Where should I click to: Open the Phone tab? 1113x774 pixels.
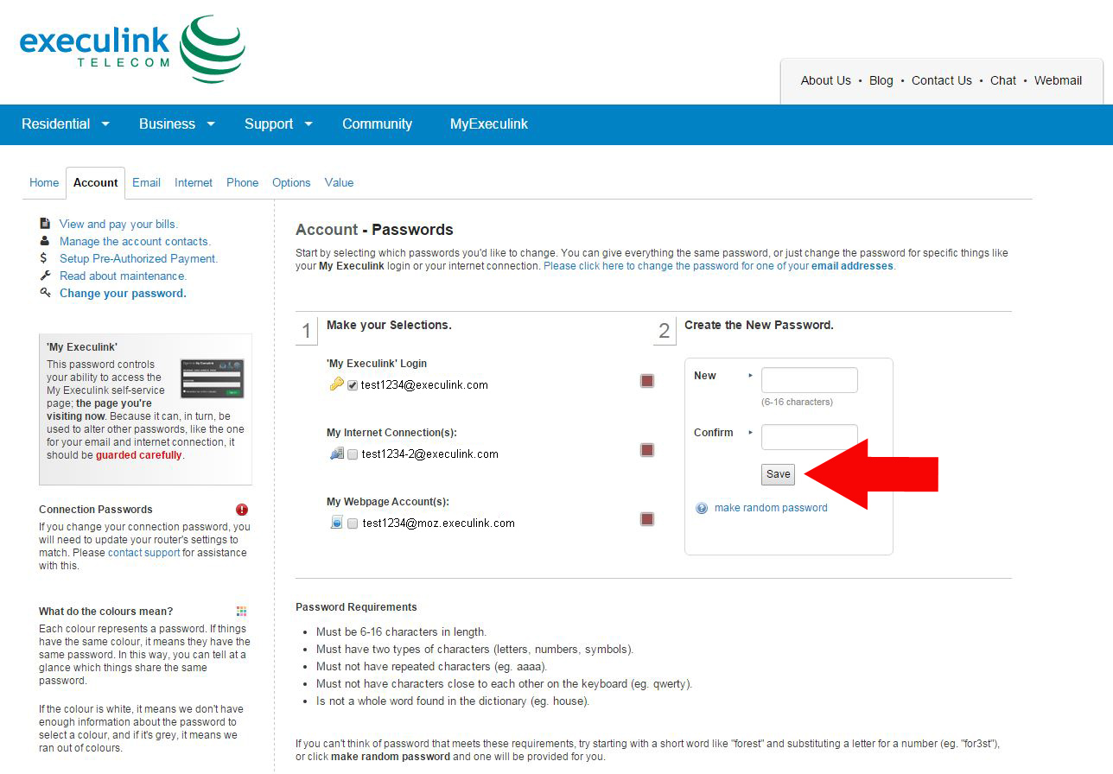point(242,183)
